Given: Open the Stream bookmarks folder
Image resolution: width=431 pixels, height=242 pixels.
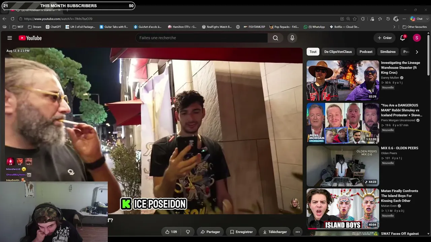Looking at the screenshot, I should tap(35, 27).
